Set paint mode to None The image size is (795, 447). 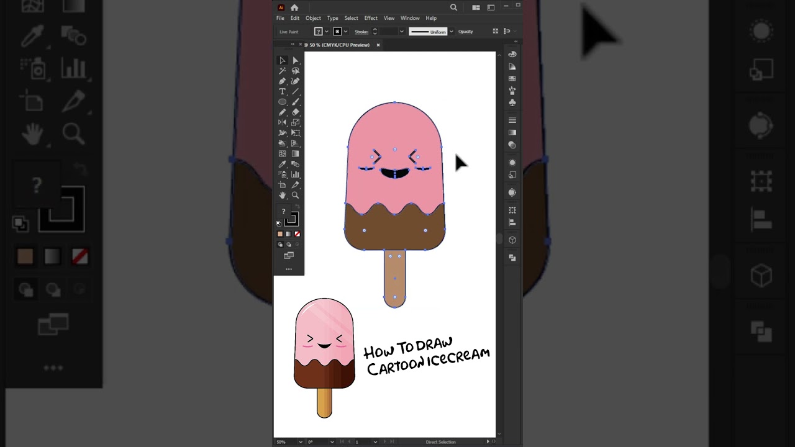tap(297, 234)
